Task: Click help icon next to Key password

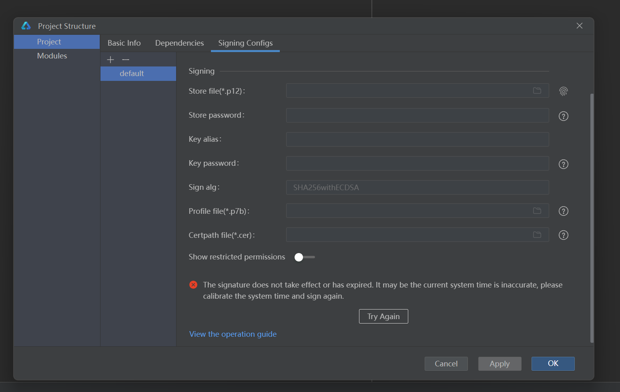Action: [563, 164]
